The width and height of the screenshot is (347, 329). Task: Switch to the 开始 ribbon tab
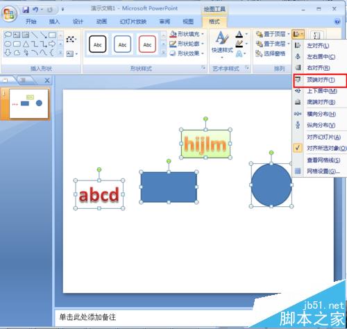[31, 22]
